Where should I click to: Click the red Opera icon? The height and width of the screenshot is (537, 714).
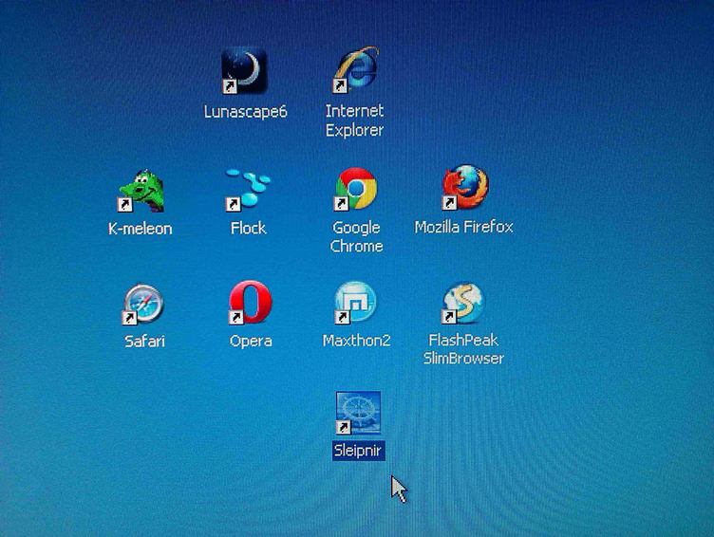tap(250, 302)
